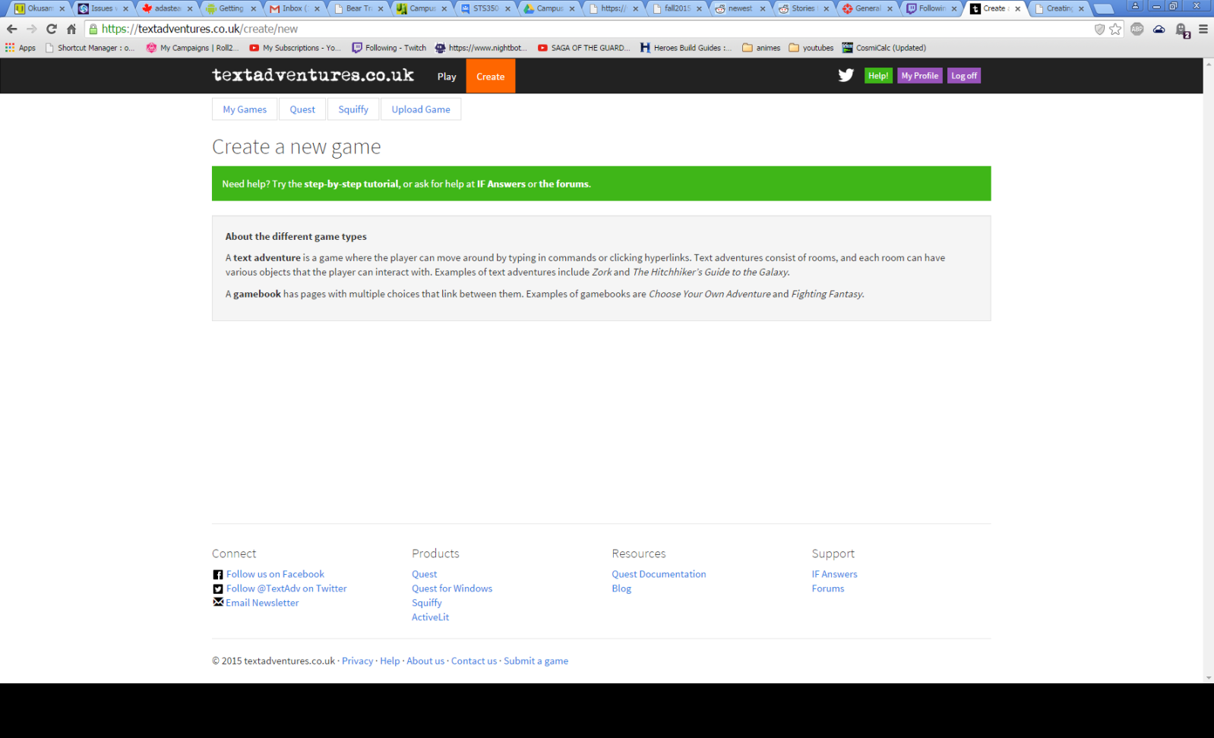The image size is (1214, 738).
Task: Click the Privacy footer link
Action: [x=357, y=661]
